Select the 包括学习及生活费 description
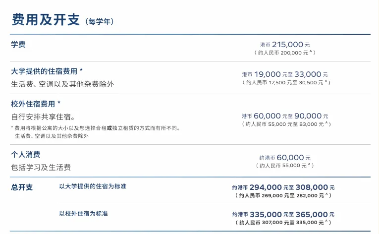The image size is (379, 234). pyautogui.click(x=41, y=168)
